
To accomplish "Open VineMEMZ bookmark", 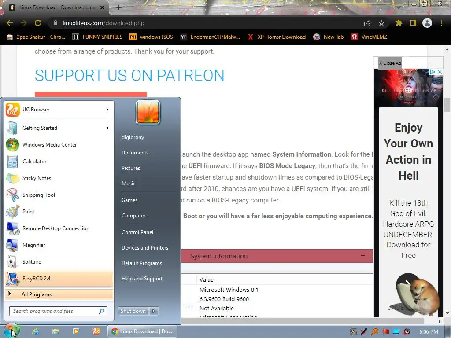I will tap(370, 37).
